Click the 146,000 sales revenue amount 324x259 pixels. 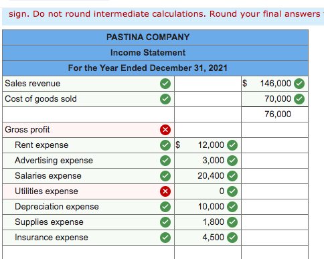(276, 84)
